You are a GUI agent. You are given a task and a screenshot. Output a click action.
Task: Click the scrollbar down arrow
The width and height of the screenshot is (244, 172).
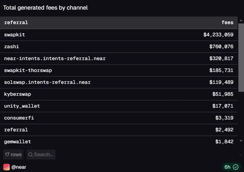241,141
